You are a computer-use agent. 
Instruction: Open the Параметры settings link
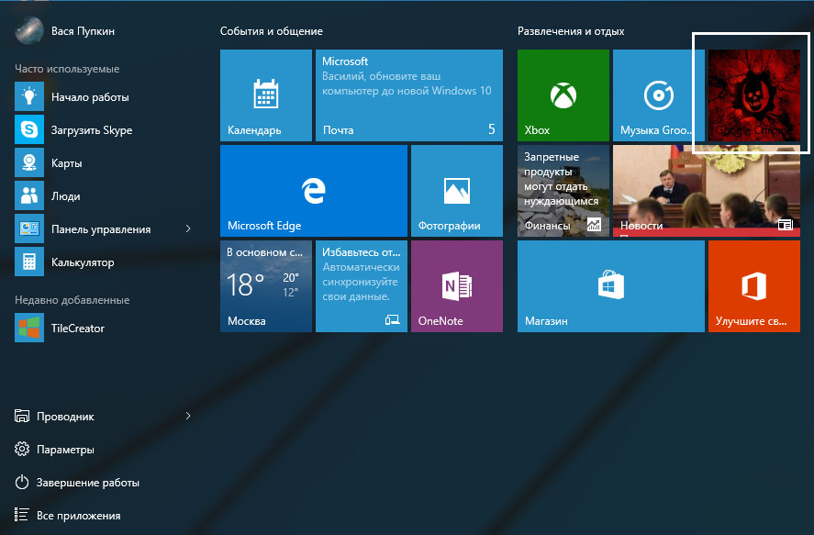click(65, 450)
